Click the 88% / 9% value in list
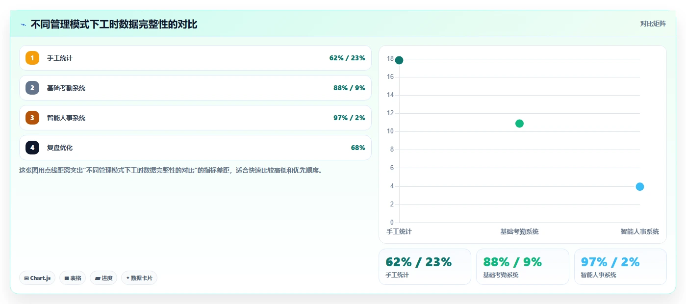This screenshot has width=686, height=304. point(349,88)
